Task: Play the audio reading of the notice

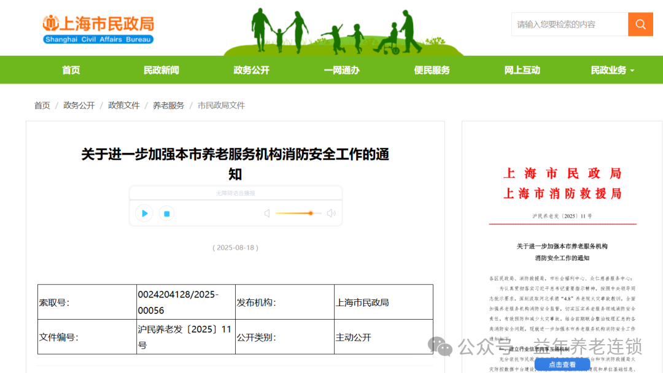Action: coord(144,213)
